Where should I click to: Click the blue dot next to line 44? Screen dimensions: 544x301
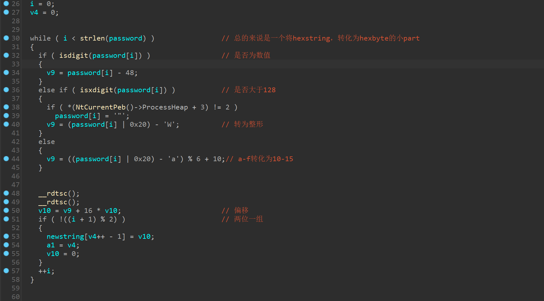6,159
